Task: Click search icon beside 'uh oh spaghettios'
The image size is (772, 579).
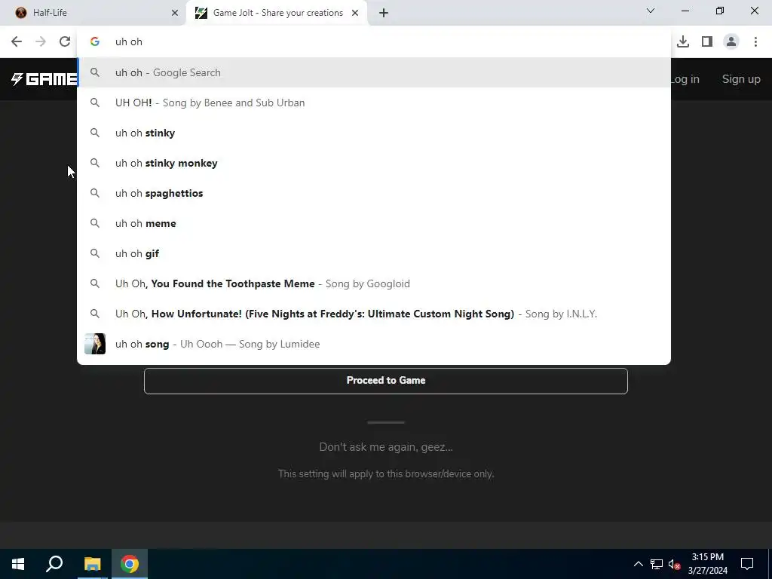Action: 95,193
